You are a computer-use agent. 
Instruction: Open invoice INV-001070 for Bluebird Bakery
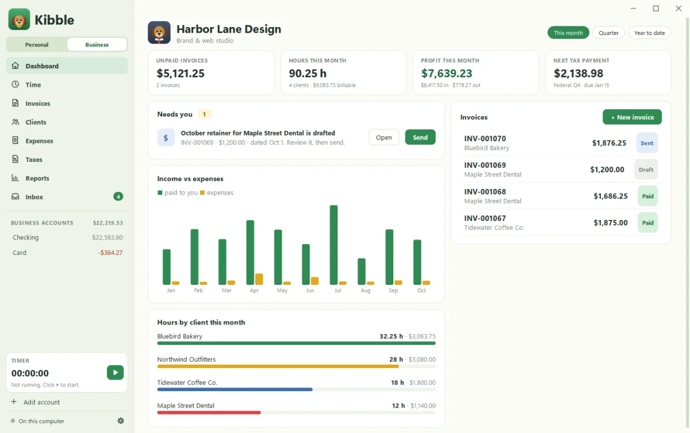coord(561,143)
